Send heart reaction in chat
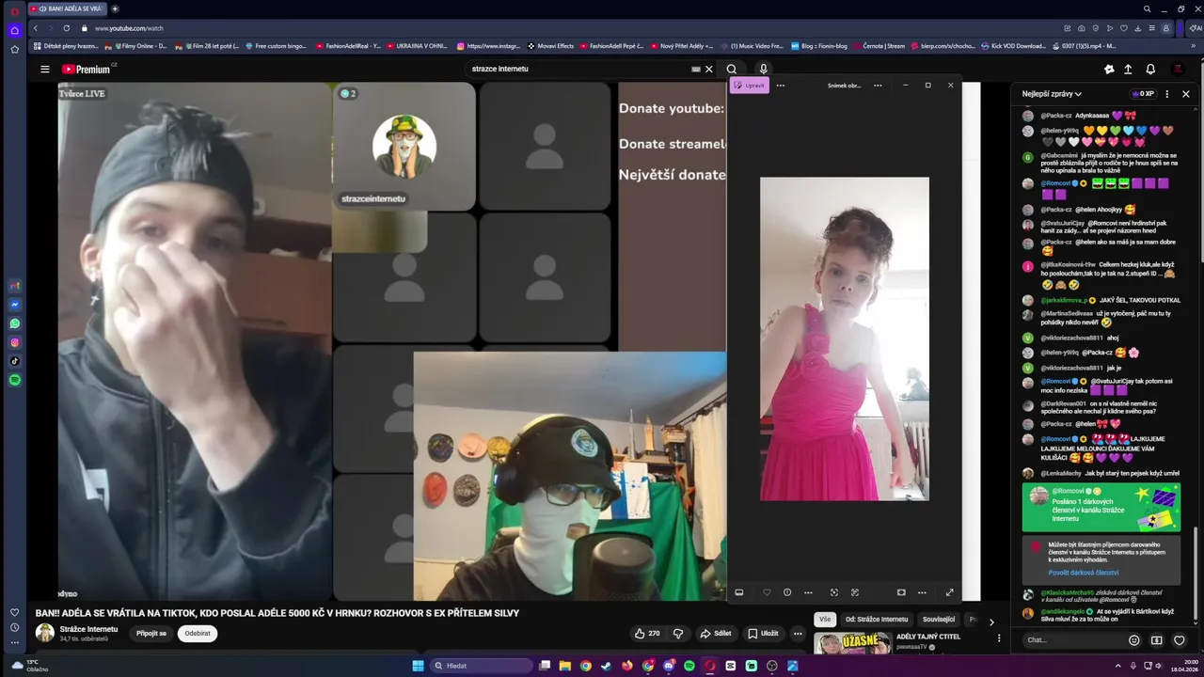 [x=1179, y=640]
